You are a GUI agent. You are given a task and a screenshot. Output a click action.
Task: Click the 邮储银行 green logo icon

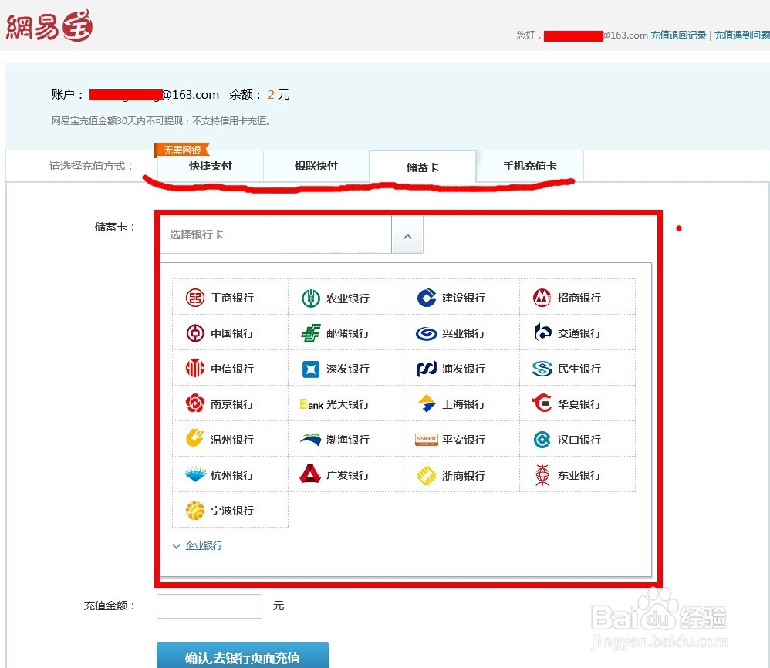pos(311,333)
